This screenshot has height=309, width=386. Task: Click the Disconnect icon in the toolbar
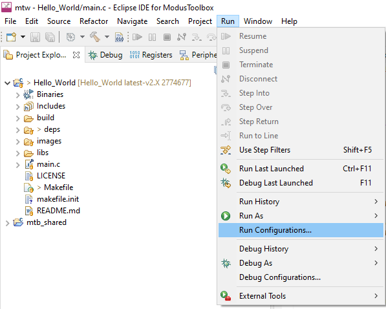click(x=182, y=37)
